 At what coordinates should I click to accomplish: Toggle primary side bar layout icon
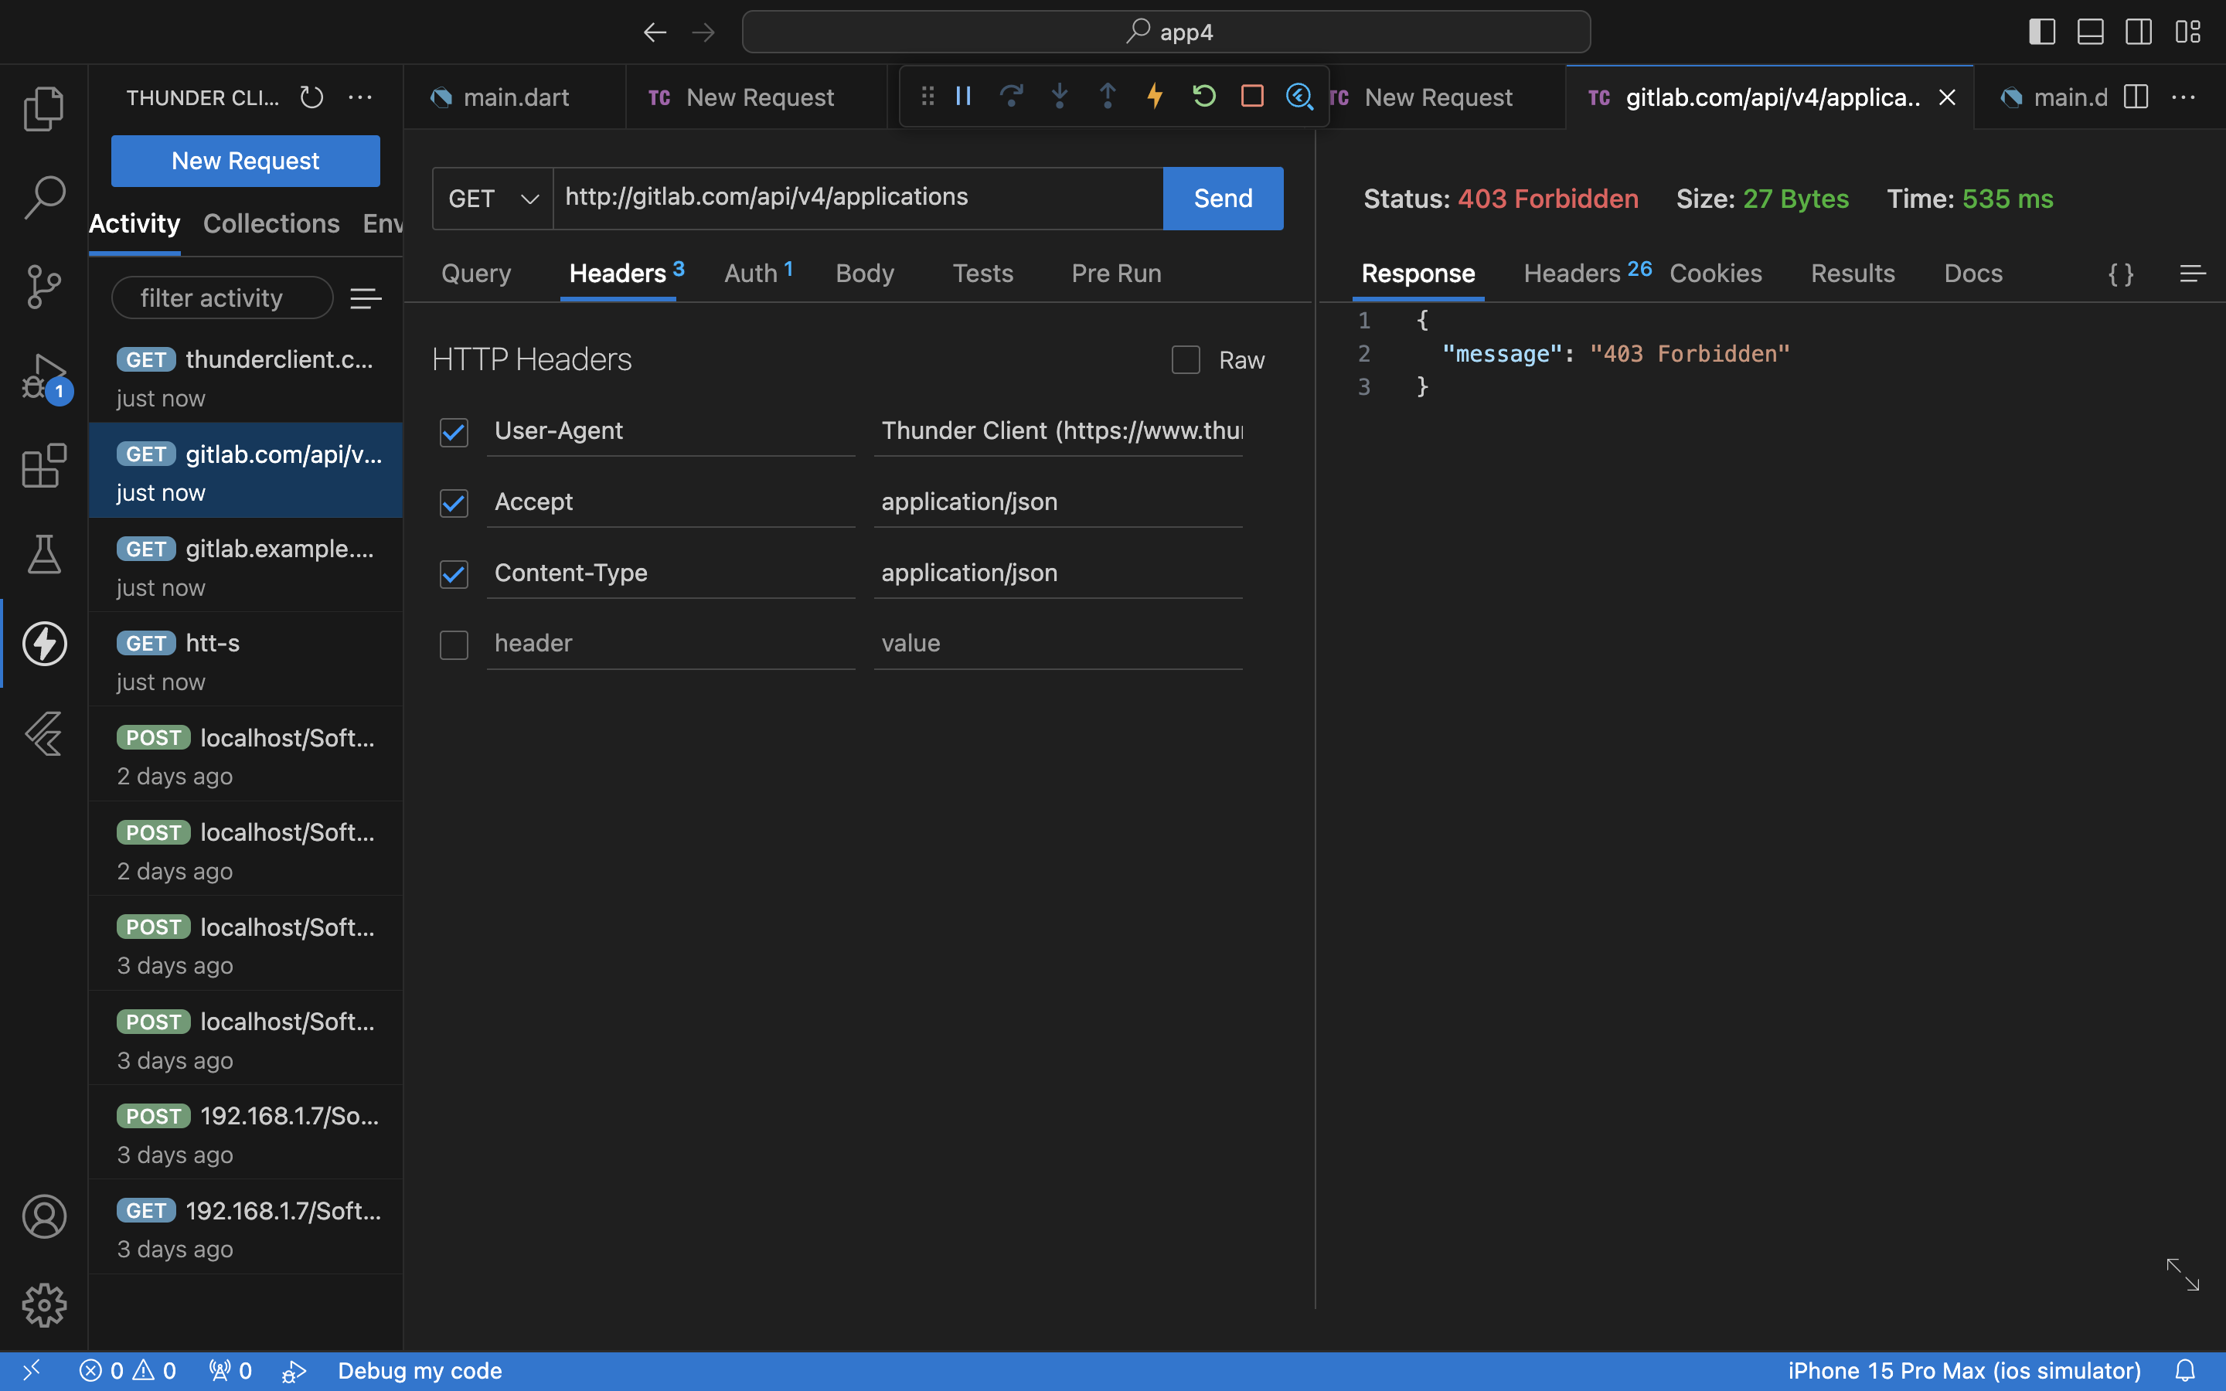pyautogui.click(x=2042, y=32)
